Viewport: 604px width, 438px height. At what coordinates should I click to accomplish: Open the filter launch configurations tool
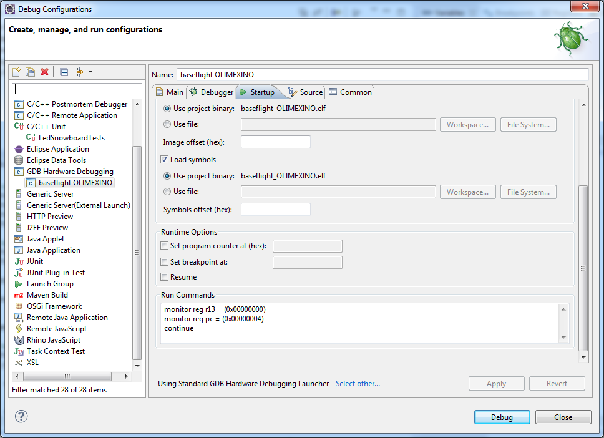coord(78,72)
